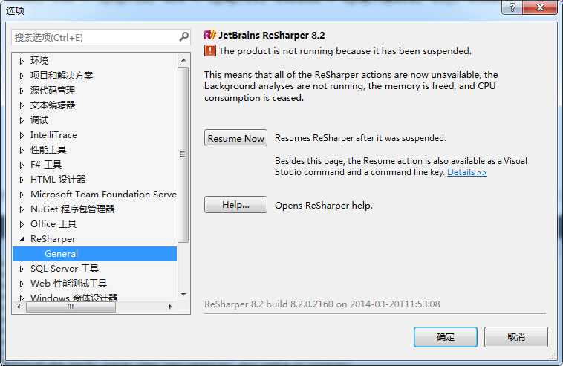Screen dimensions: 563x366
Task: Click the vertical scrollbar thumb in tree
Action: pyautogui.click(x=183, y=154)
